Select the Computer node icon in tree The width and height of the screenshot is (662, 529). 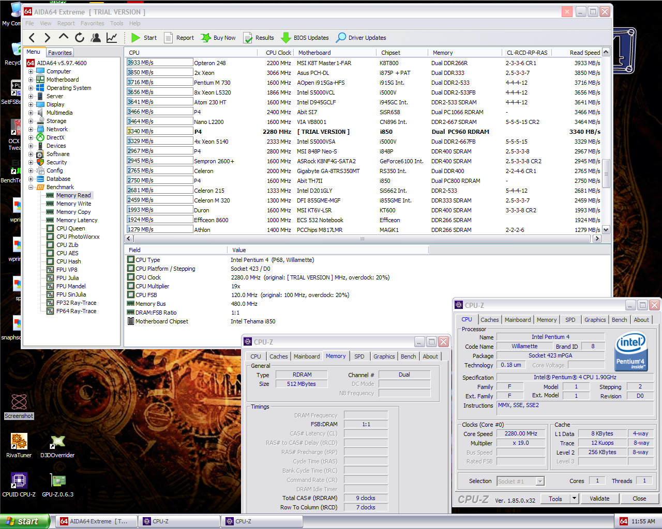tap(40, 71)
